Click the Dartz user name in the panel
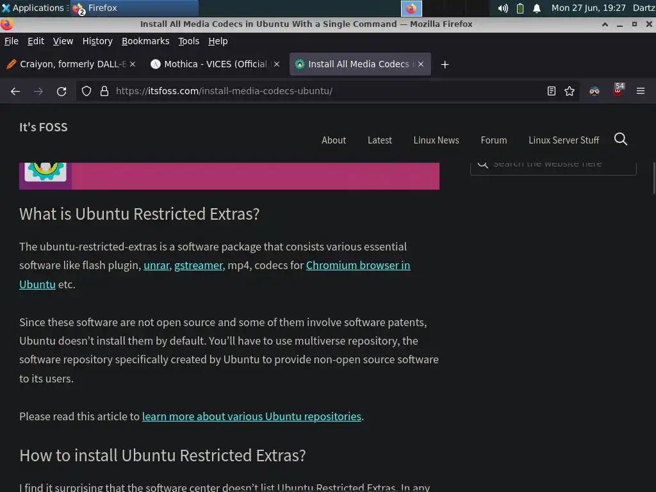This screenshot has width=656, height=492. [644, 8]
